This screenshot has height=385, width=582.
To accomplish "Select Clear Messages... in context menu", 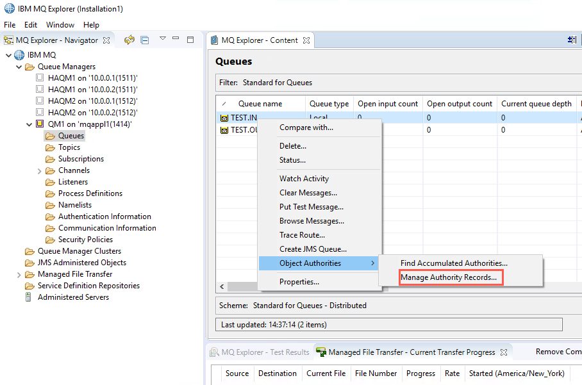I will click(308, 192).
